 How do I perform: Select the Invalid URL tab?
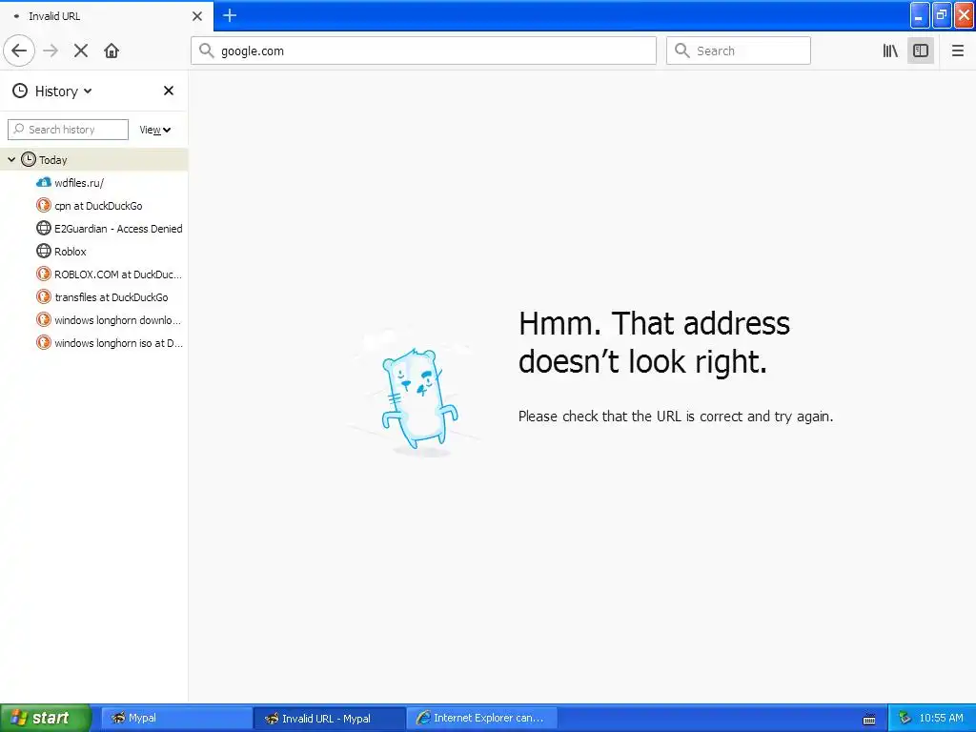(x=107, y=16)
